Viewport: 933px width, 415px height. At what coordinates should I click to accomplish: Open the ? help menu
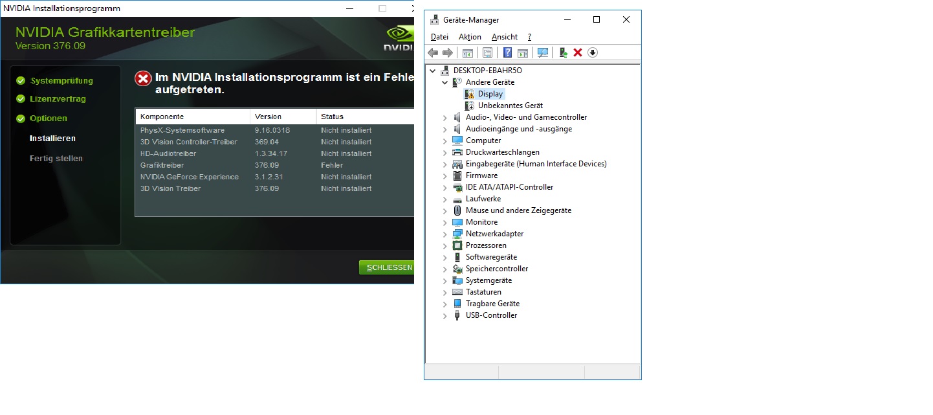[x=529, y=37]
